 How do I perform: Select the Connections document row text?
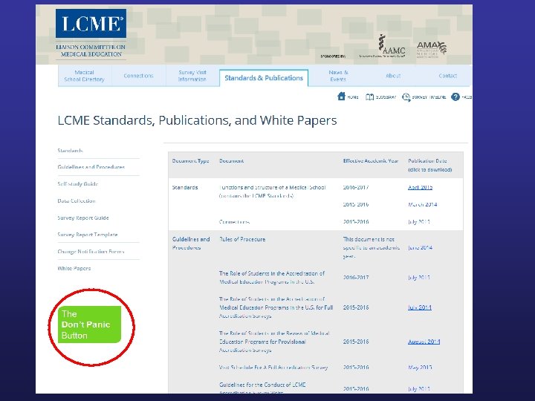click(234, 222)
